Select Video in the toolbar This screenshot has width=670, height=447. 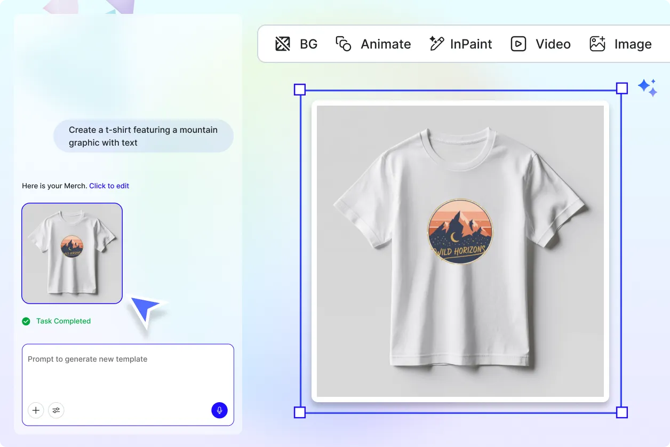(553, 44)
